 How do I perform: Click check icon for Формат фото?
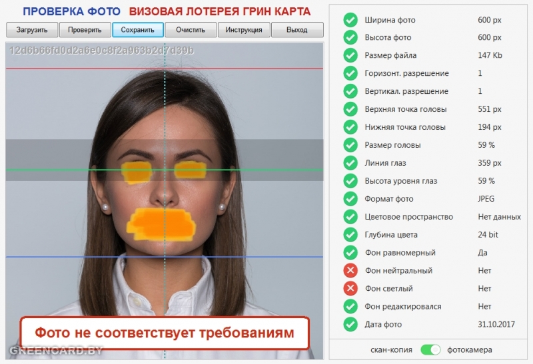pos(350,199)
